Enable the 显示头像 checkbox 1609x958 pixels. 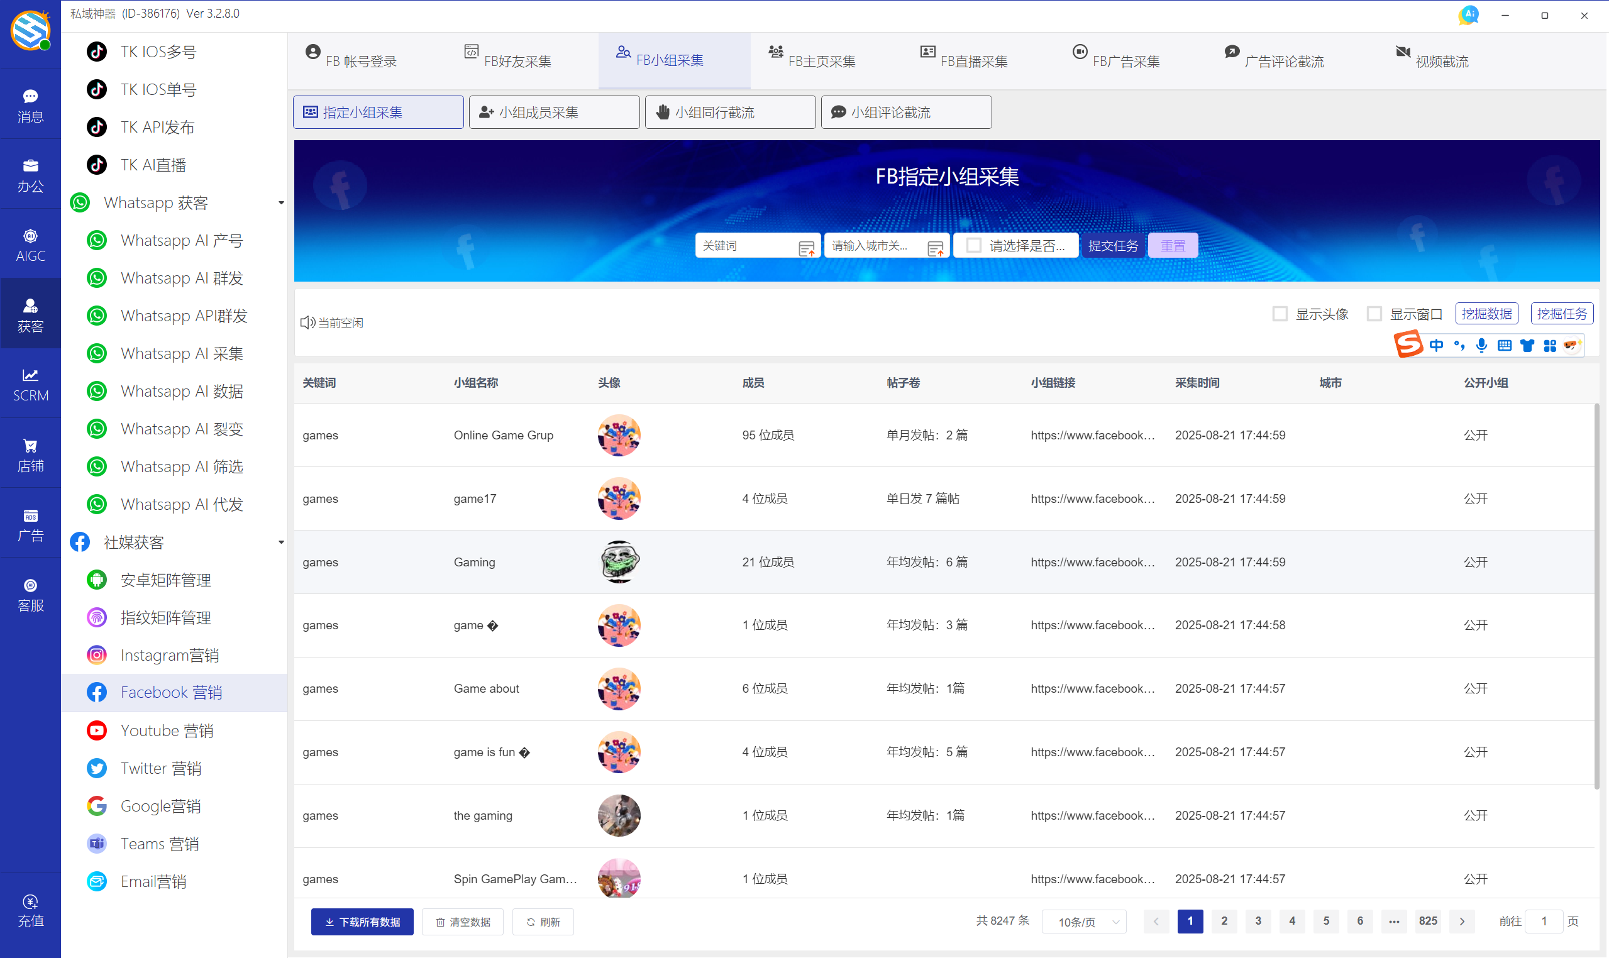[1280, 314]
